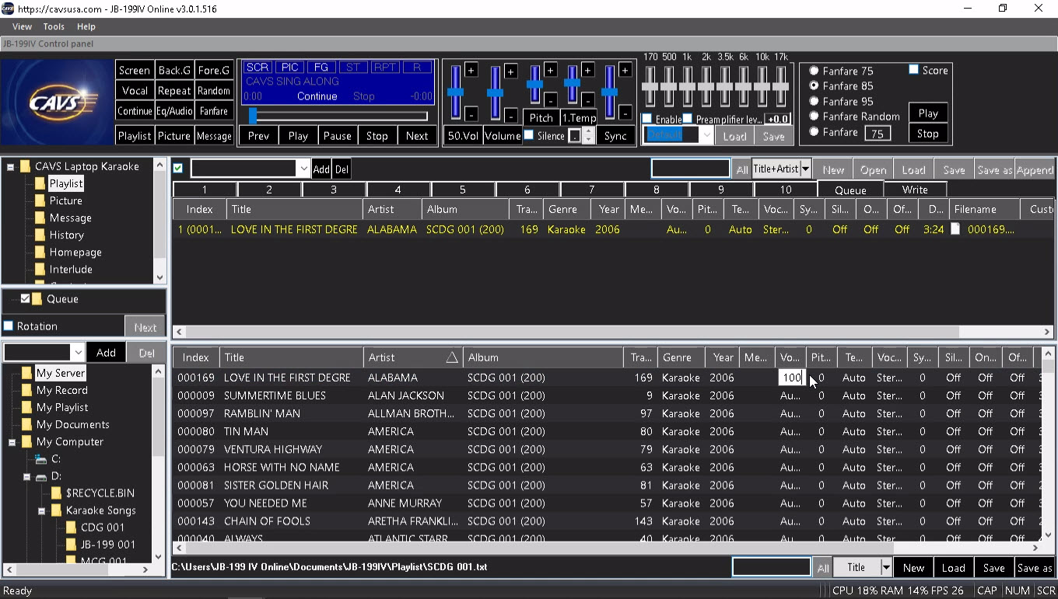Click the D: drive icon
Screen dimensions: 1058x599
click(41, 476)
